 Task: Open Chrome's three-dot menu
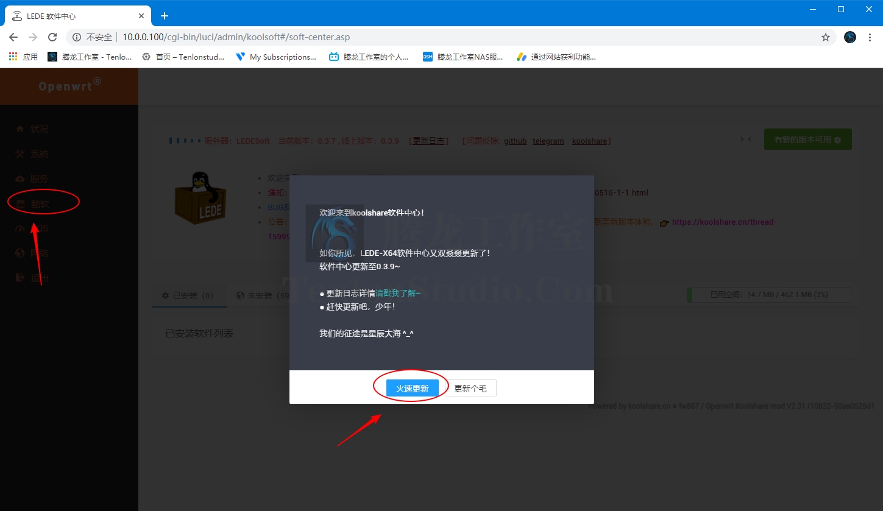click(870, 37)
